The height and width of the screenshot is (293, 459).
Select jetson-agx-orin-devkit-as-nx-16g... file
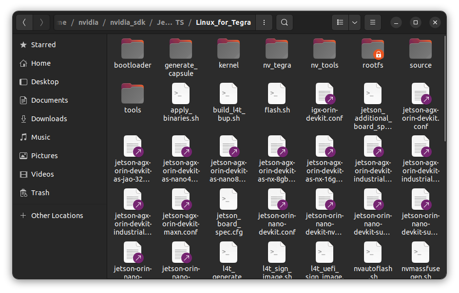[325, 159]
